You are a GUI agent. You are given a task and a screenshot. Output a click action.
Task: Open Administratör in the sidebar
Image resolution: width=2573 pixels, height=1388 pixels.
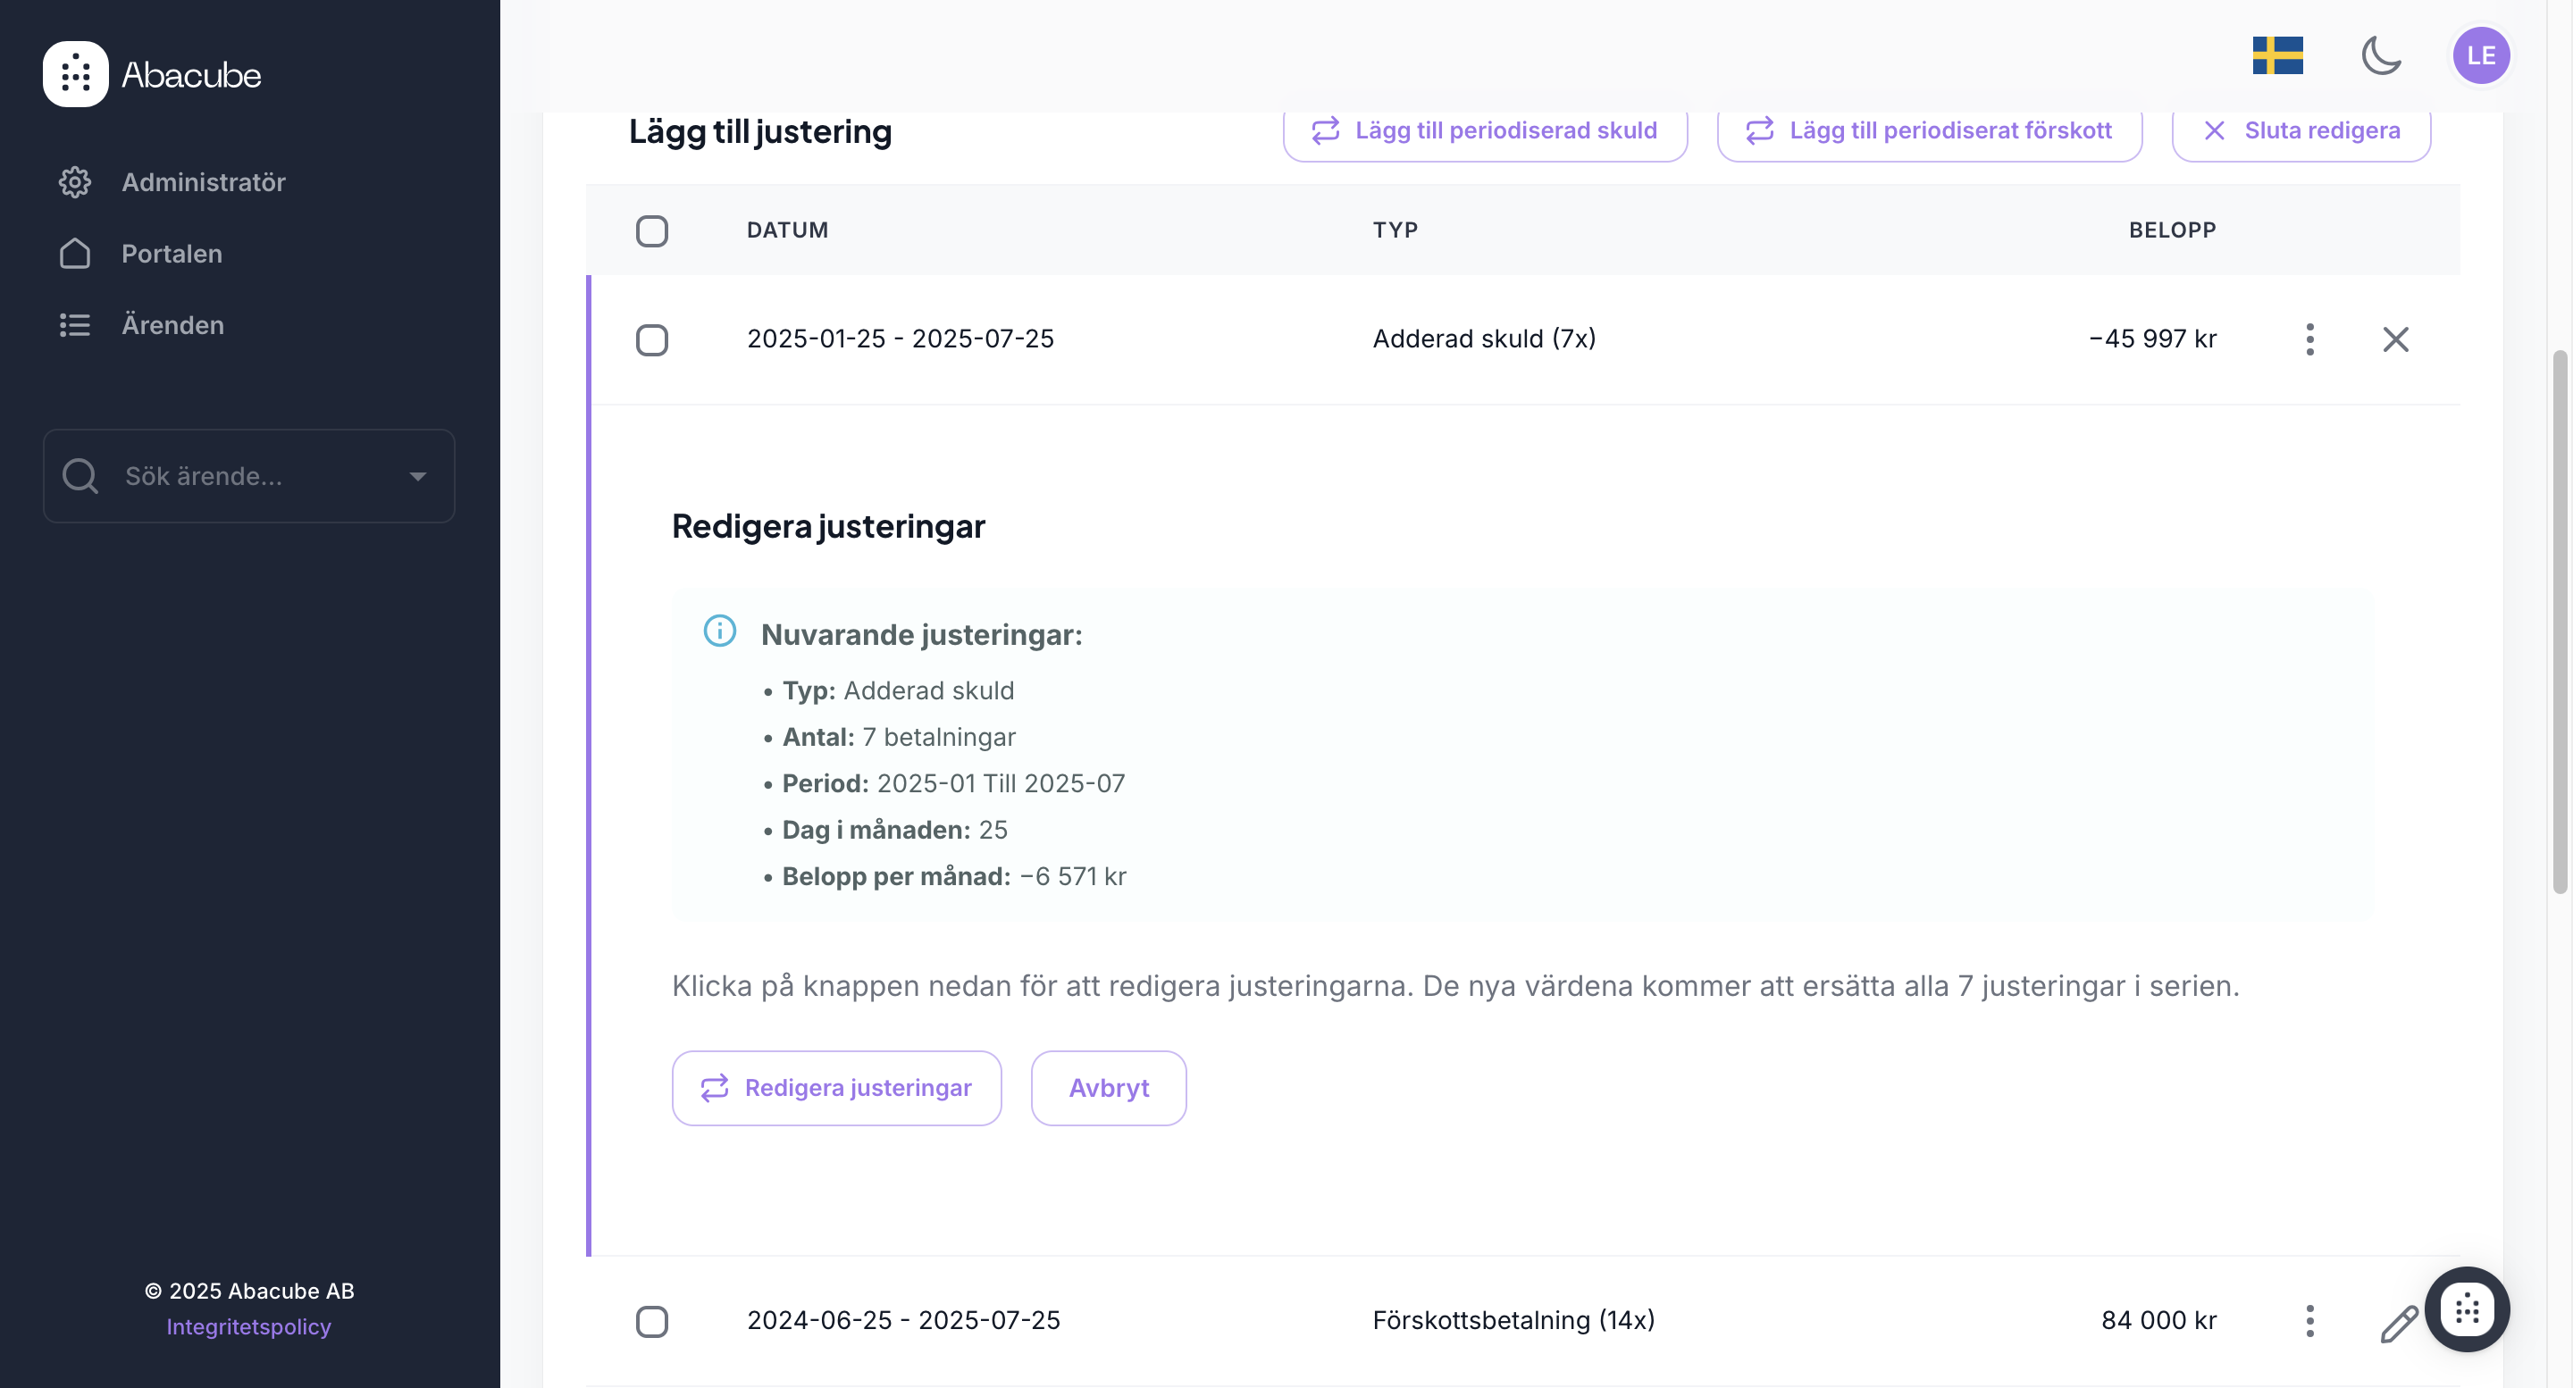click(203, 181)
